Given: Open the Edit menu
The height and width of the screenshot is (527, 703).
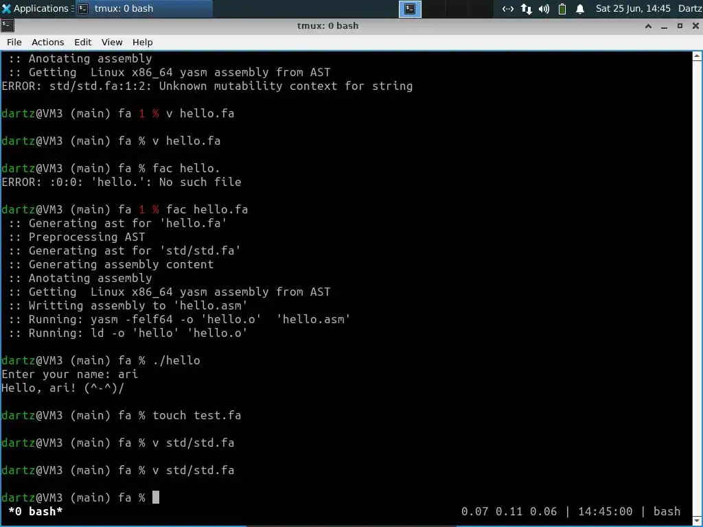Looking at the screenshot, I should (82, 42).
